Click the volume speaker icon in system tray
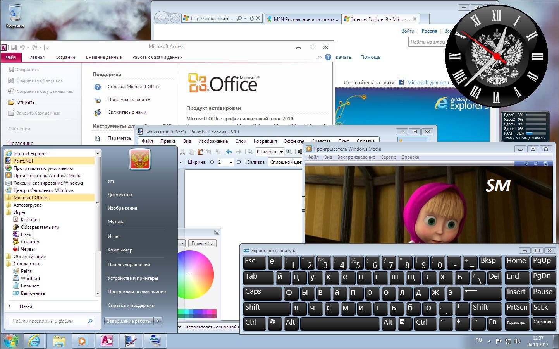This screenshot has width=559, height=349. pos(517,341)
